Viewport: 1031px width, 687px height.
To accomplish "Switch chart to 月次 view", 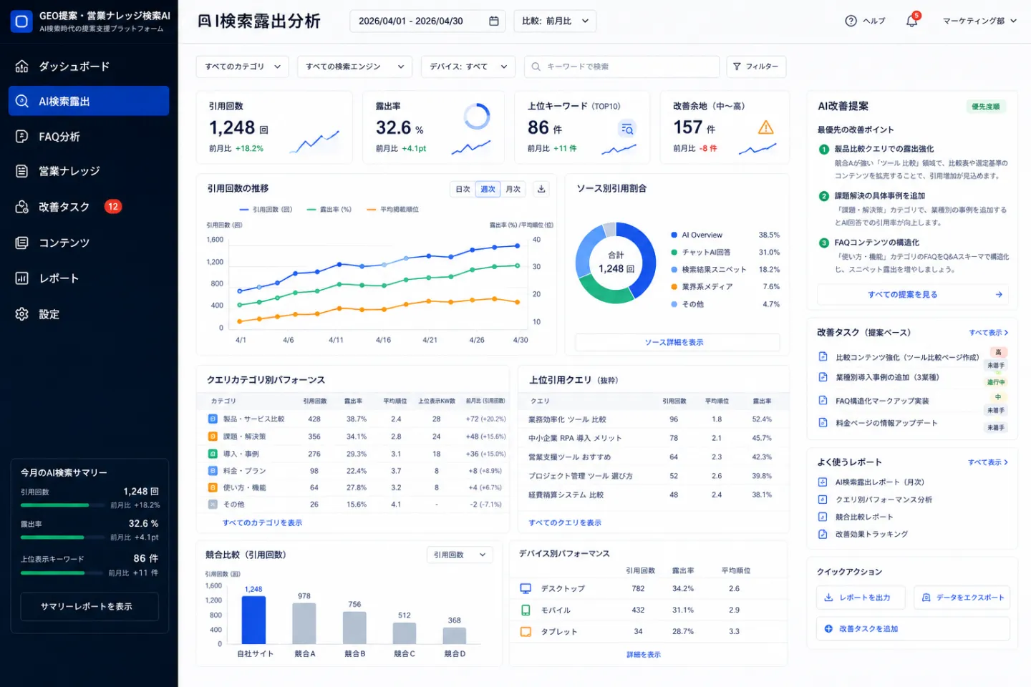I will [x=513, y=189].
